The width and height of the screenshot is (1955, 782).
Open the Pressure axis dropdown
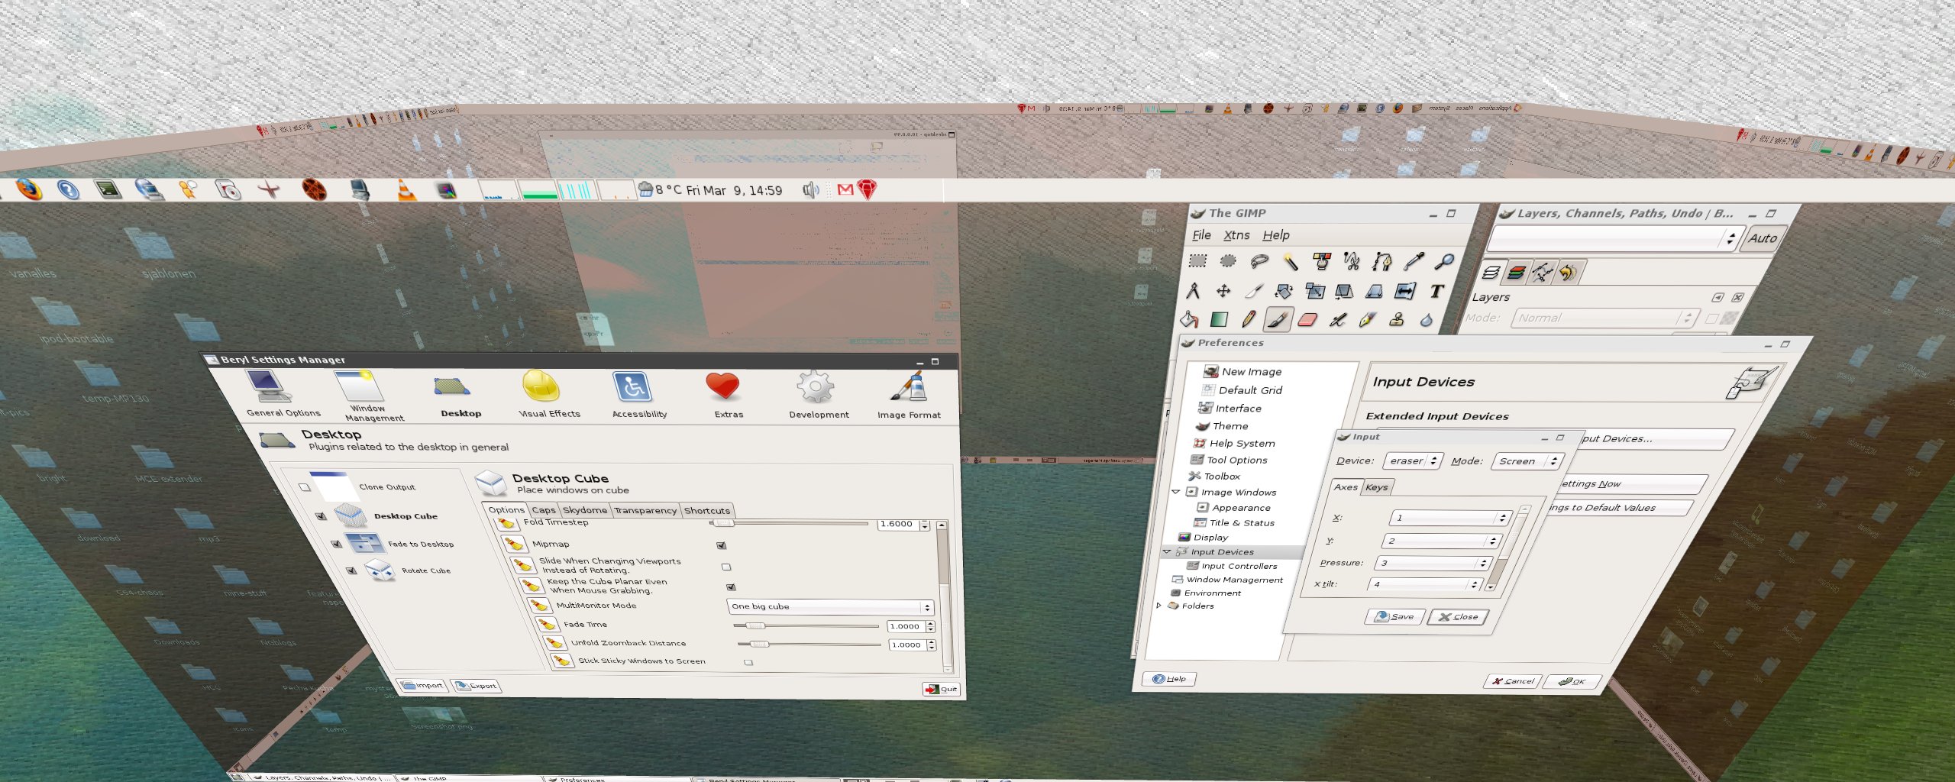point(1433,563)
